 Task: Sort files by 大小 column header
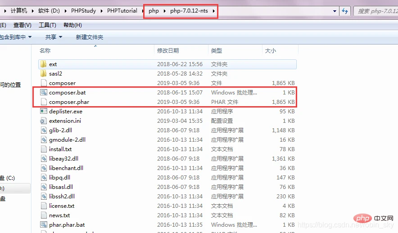[271, 51]
